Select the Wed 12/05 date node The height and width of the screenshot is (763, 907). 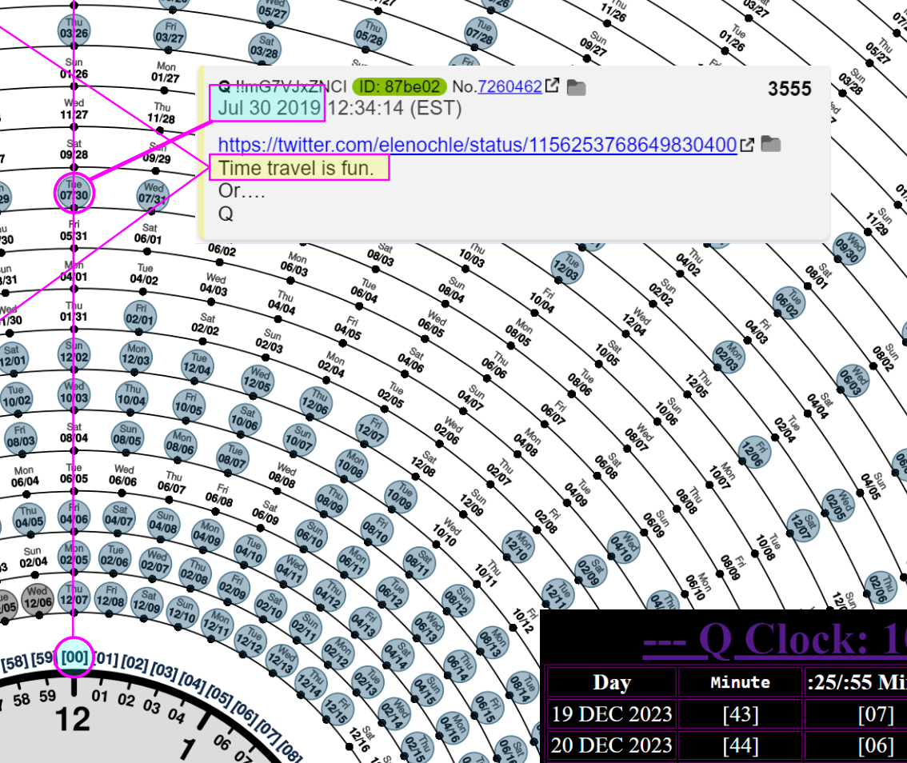point(258,381)
